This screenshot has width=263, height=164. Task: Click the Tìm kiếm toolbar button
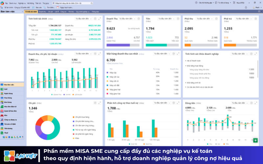click(49, 8)
